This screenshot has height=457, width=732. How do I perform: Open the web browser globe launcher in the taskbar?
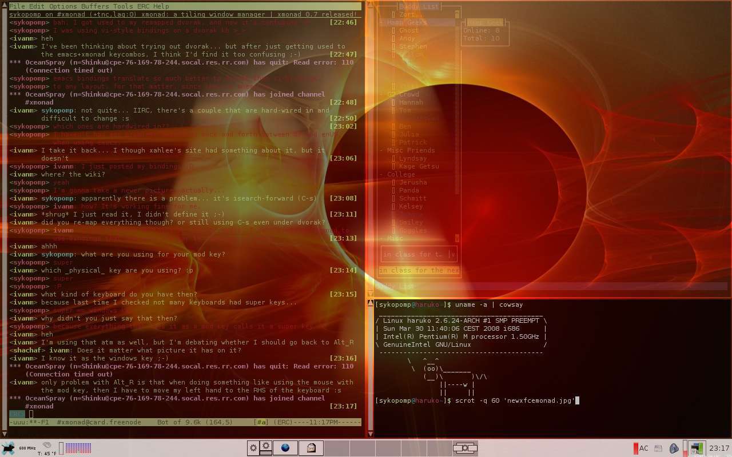tap(285, 448)
